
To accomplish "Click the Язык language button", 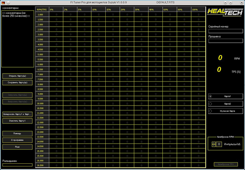I will click(x=18, y=147).
